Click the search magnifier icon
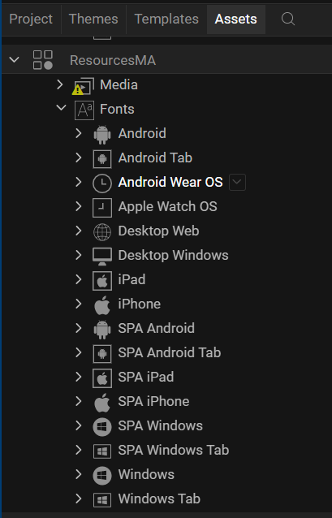This screenshot has height=518, width=332. pyautogui.click(x=288, y=19)
